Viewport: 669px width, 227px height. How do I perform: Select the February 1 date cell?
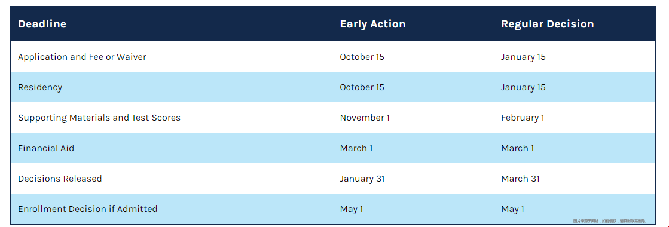[x=523, y=118]
